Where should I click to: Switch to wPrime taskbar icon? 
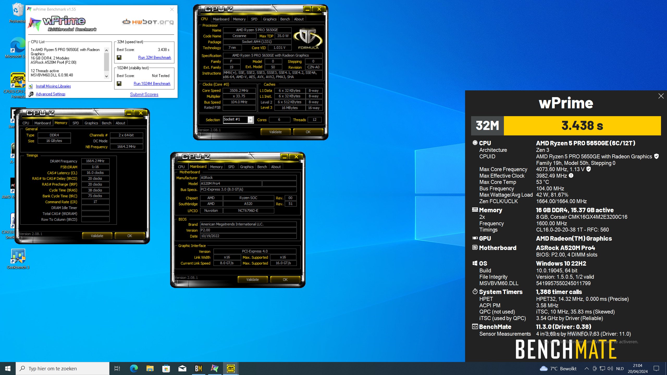click(x=215, y=368)
